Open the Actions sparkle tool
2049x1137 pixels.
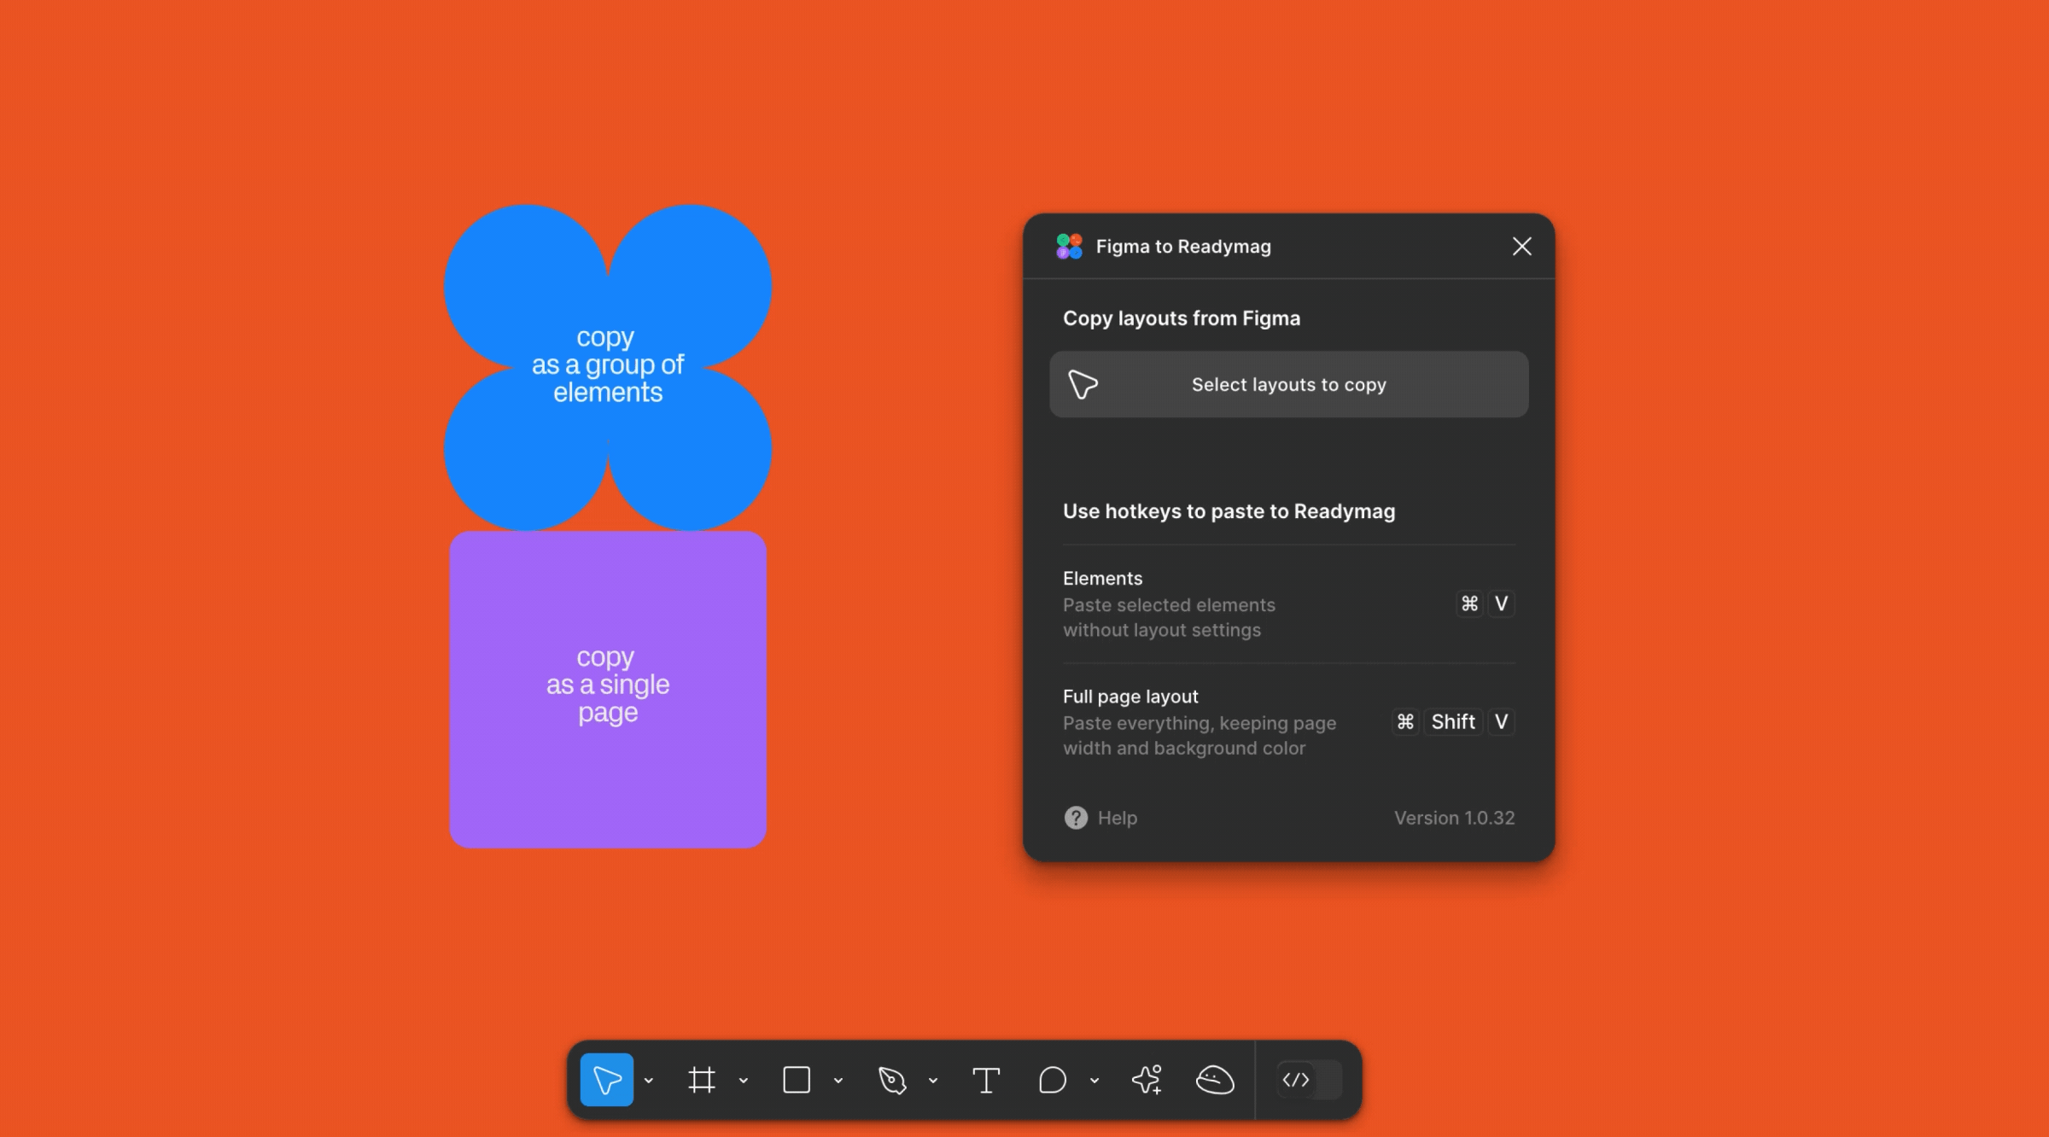tap(1147, 1080)
